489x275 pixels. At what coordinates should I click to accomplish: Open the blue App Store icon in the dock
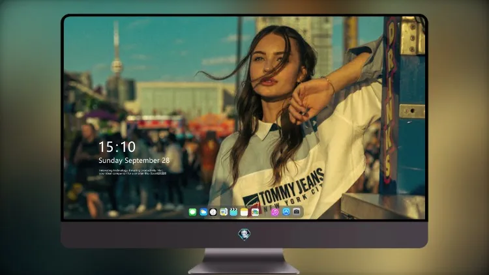[286, 212]
